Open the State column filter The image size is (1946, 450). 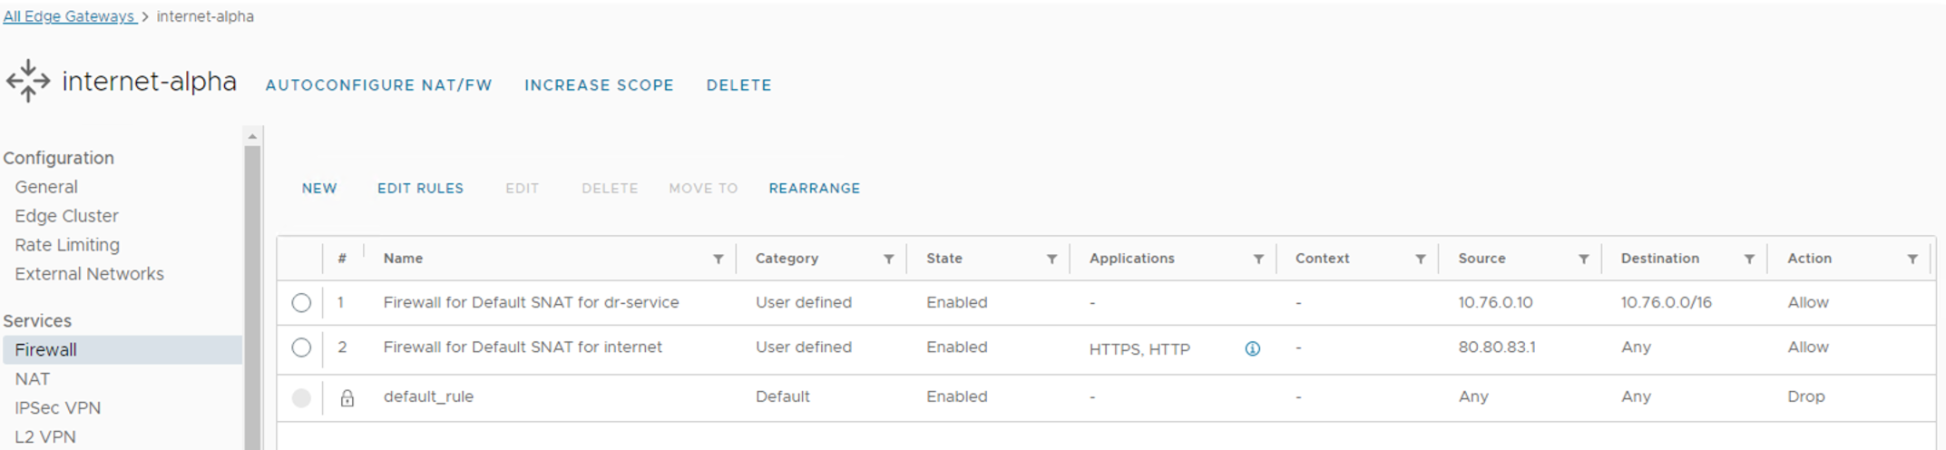(1052, 259)
